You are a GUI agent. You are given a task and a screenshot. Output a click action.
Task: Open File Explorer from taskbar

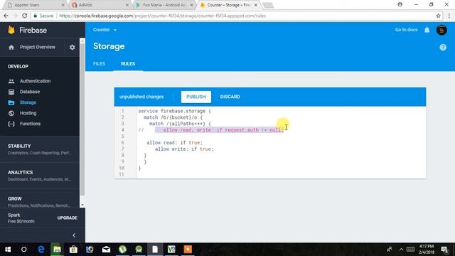point(57,250)
